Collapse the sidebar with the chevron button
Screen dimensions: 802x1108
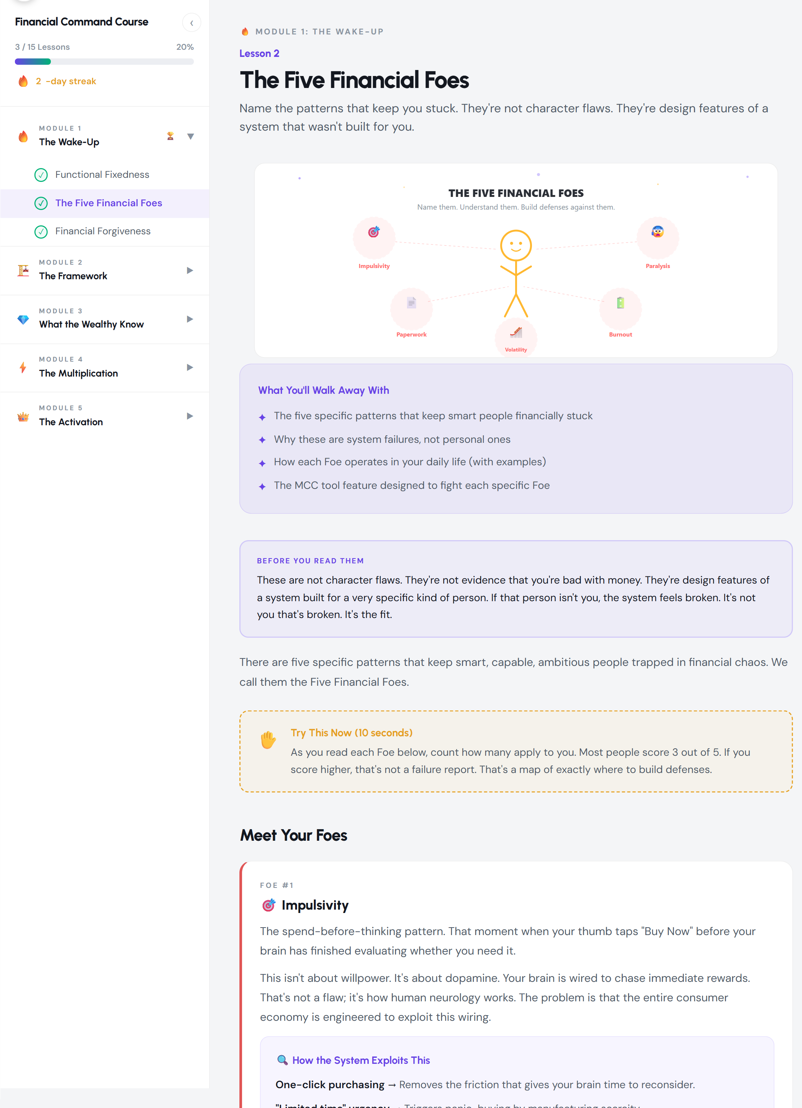pos(192,22)
